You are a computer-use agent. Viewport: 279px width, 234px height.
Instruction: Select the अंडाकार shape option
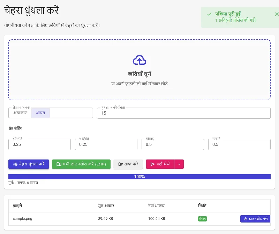(20, 113)
